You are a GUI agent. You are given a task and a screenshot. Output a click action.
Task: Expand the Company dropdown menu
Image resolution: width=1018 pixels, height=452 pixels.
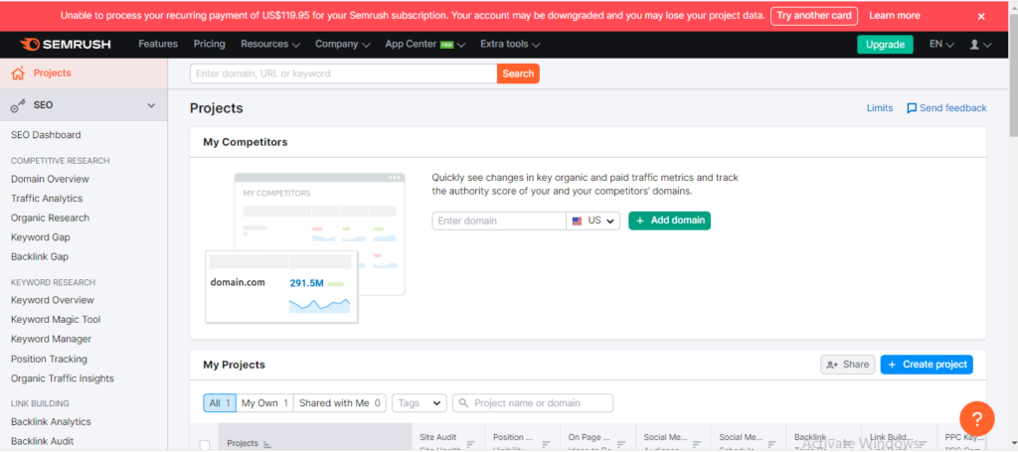343,44
